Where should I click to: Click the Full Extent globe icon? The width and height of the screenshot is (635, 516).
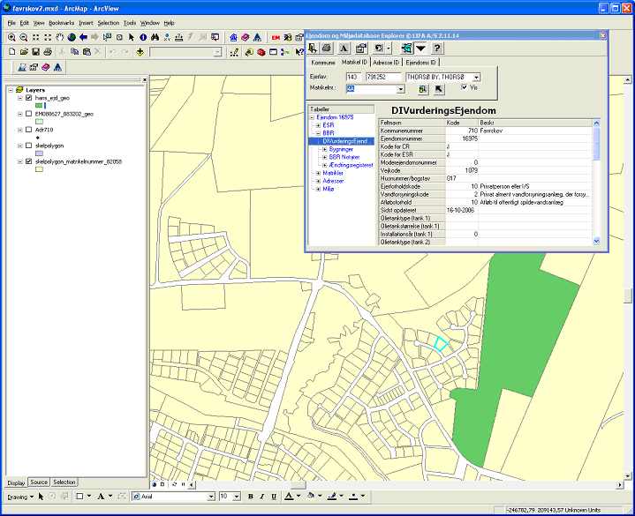(x=71, y=37)
